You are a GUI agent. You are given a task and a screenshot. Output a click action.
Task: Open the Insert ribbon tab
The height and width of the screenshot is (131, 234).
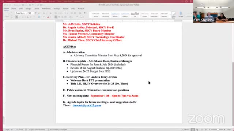click(x=14, y=9)
